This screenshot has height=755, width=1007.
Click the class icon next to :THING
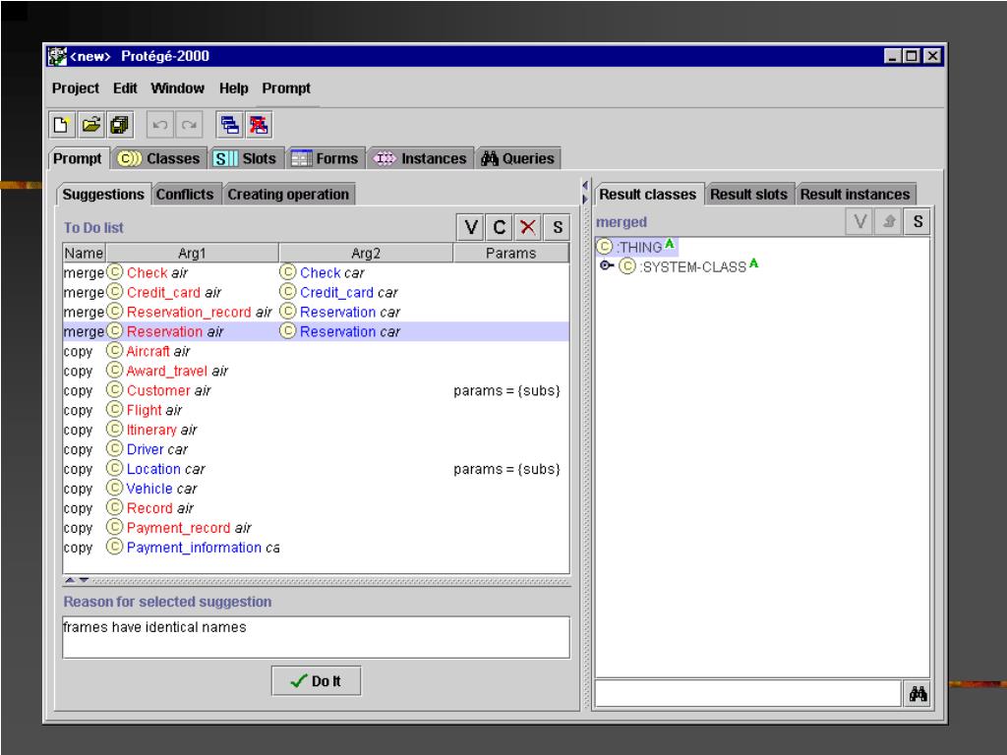(605, 247)
